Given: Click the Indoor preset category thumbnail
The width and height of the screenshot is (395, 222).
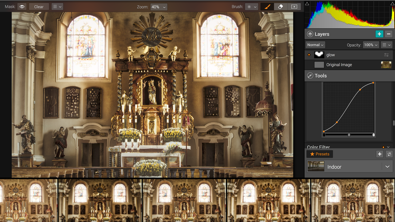Looking at the screenshot, I should pos(316,166).
